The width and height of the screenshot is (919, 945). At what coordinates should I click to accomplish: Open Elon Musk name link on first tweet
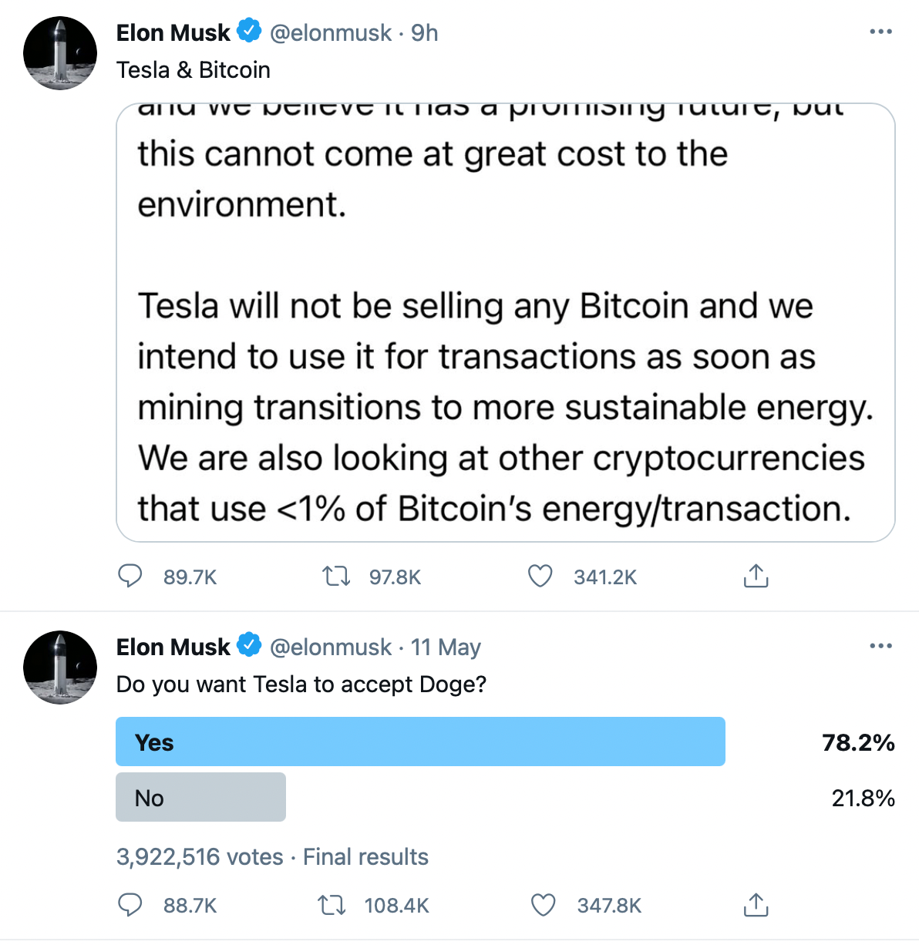(173, 32)
